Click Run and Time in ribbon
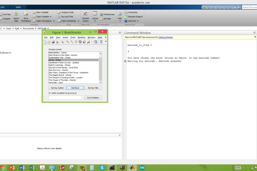Image resolution: width=257 pixels, height=171 pixels. coord(65,17)
